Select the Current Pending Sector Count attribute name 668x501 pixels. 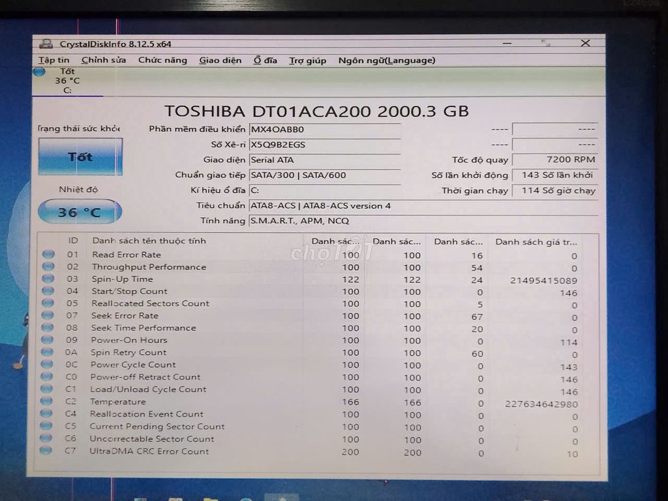157,427
